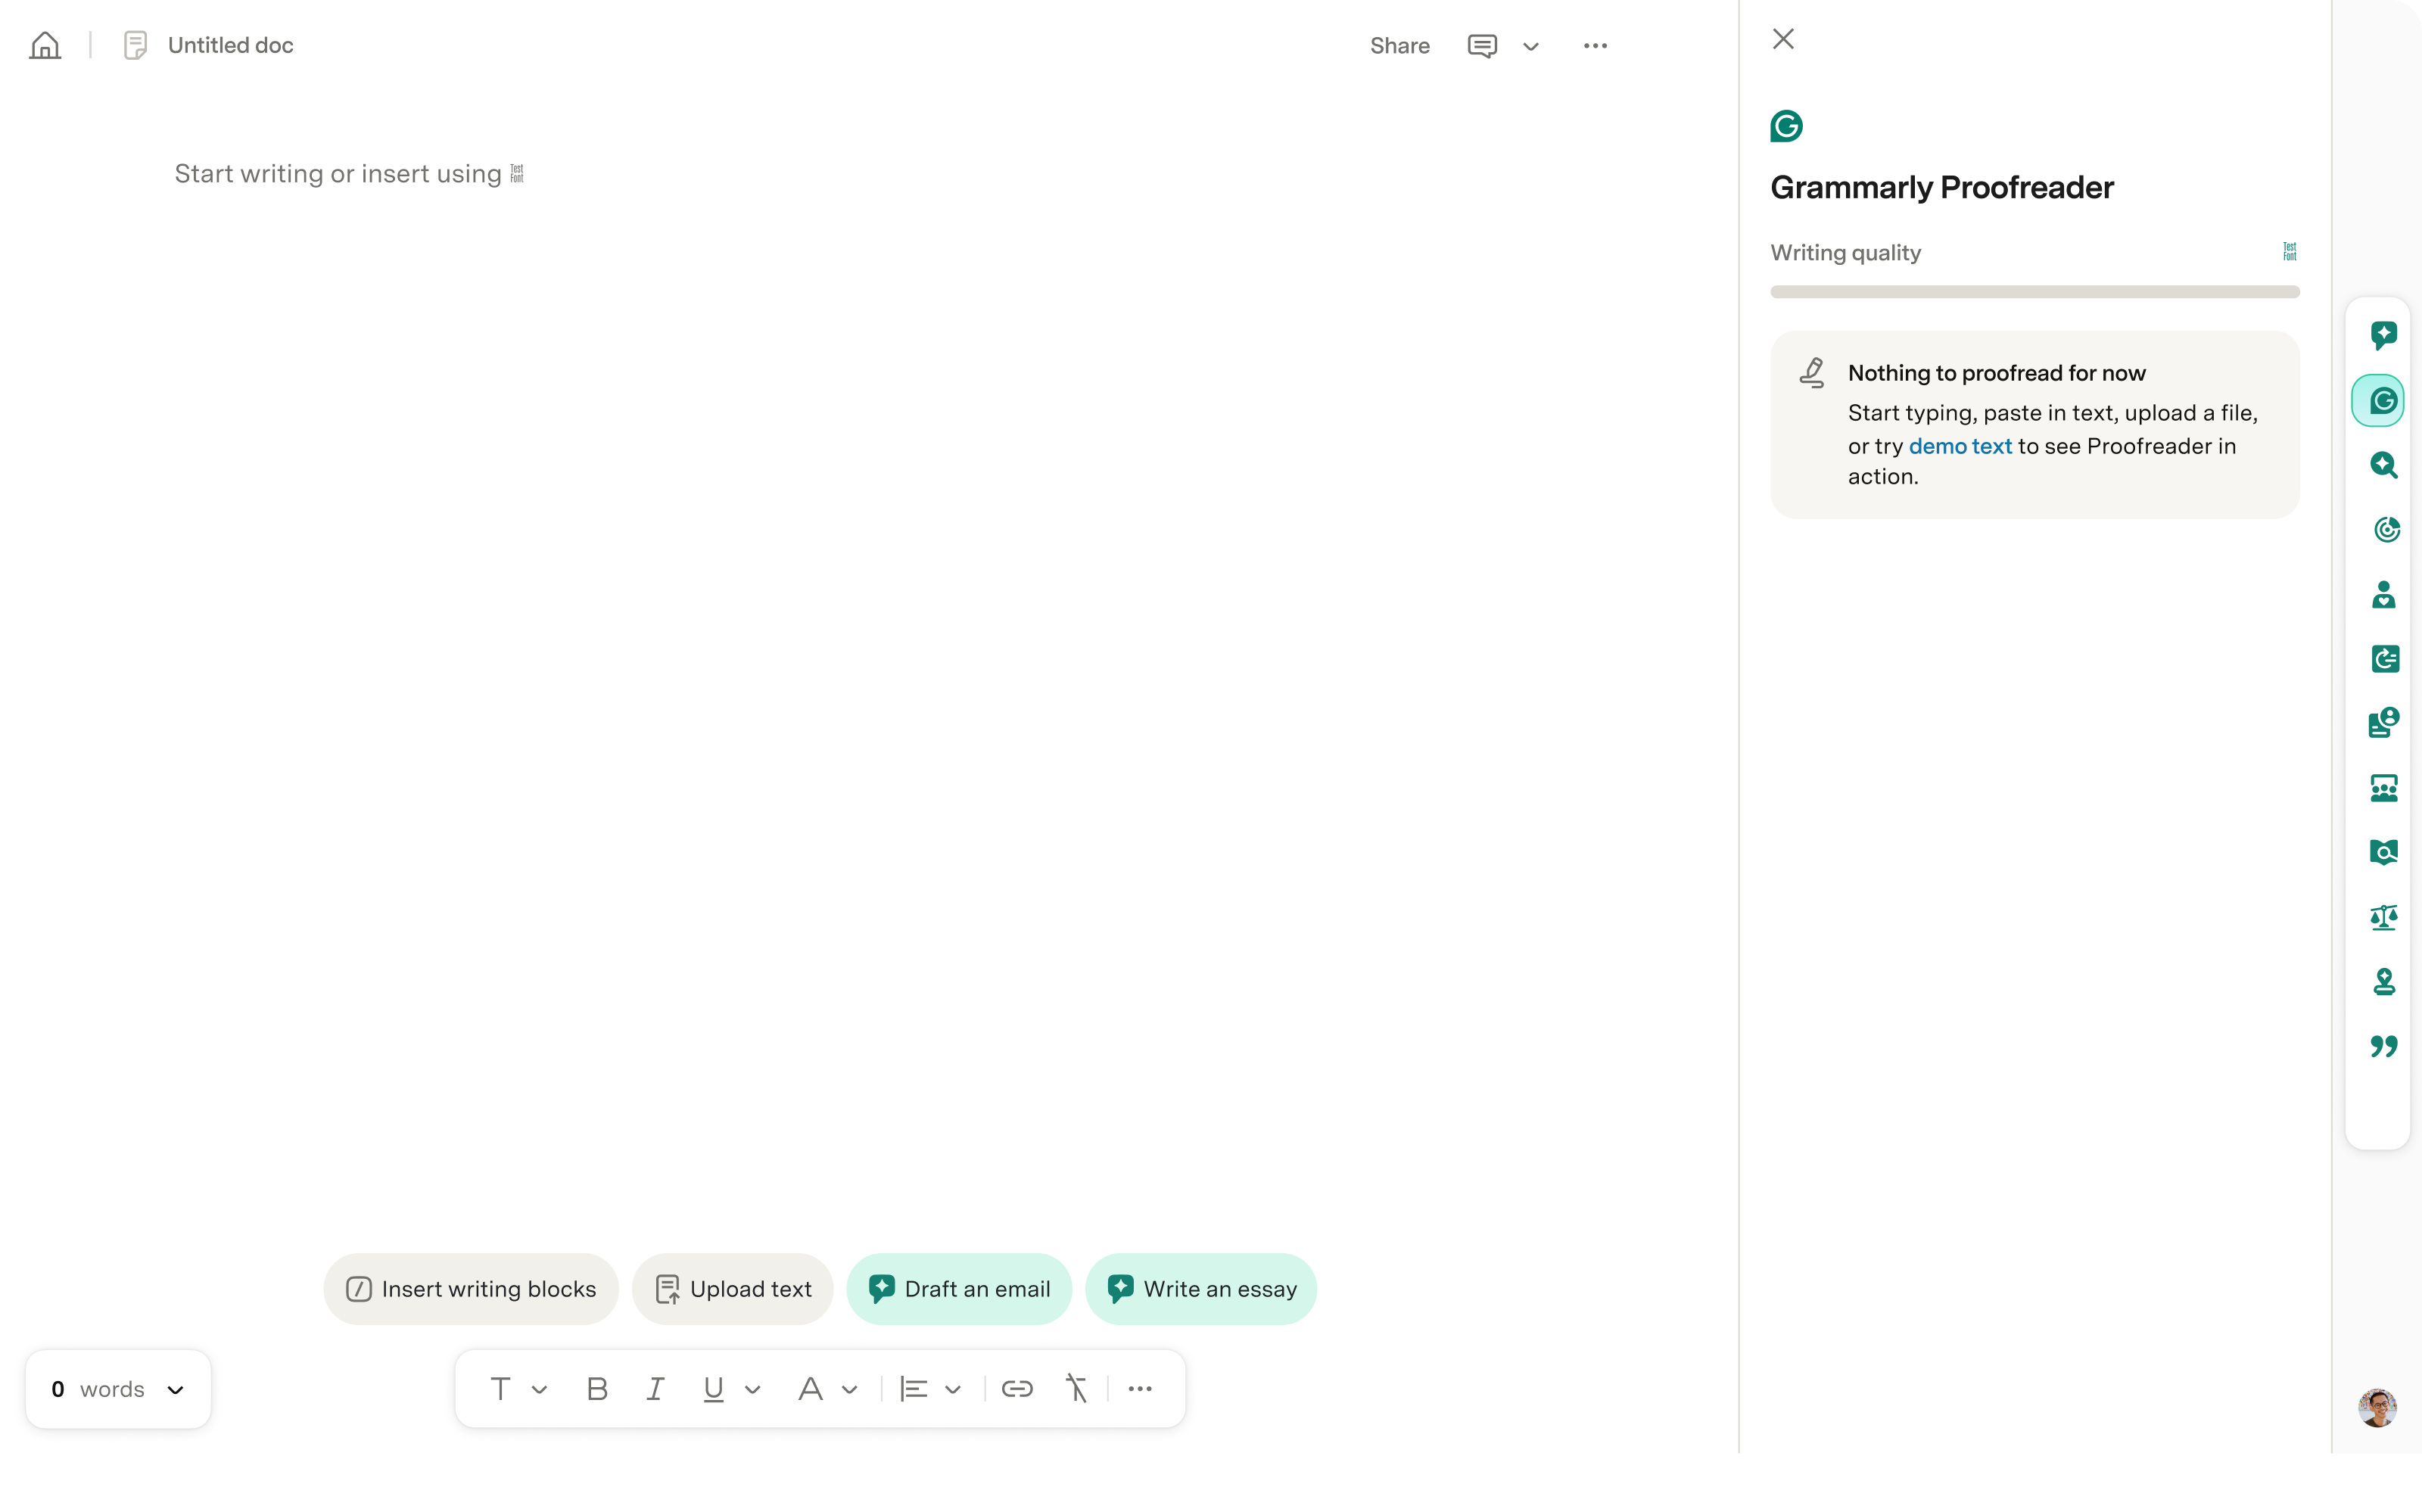
Task: Insert a link with the link icon
Action: [x=1017, y=1389]
